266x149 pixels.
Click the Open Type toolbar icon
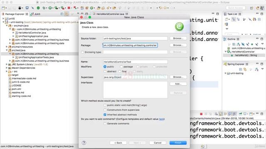tap(99, 8)
